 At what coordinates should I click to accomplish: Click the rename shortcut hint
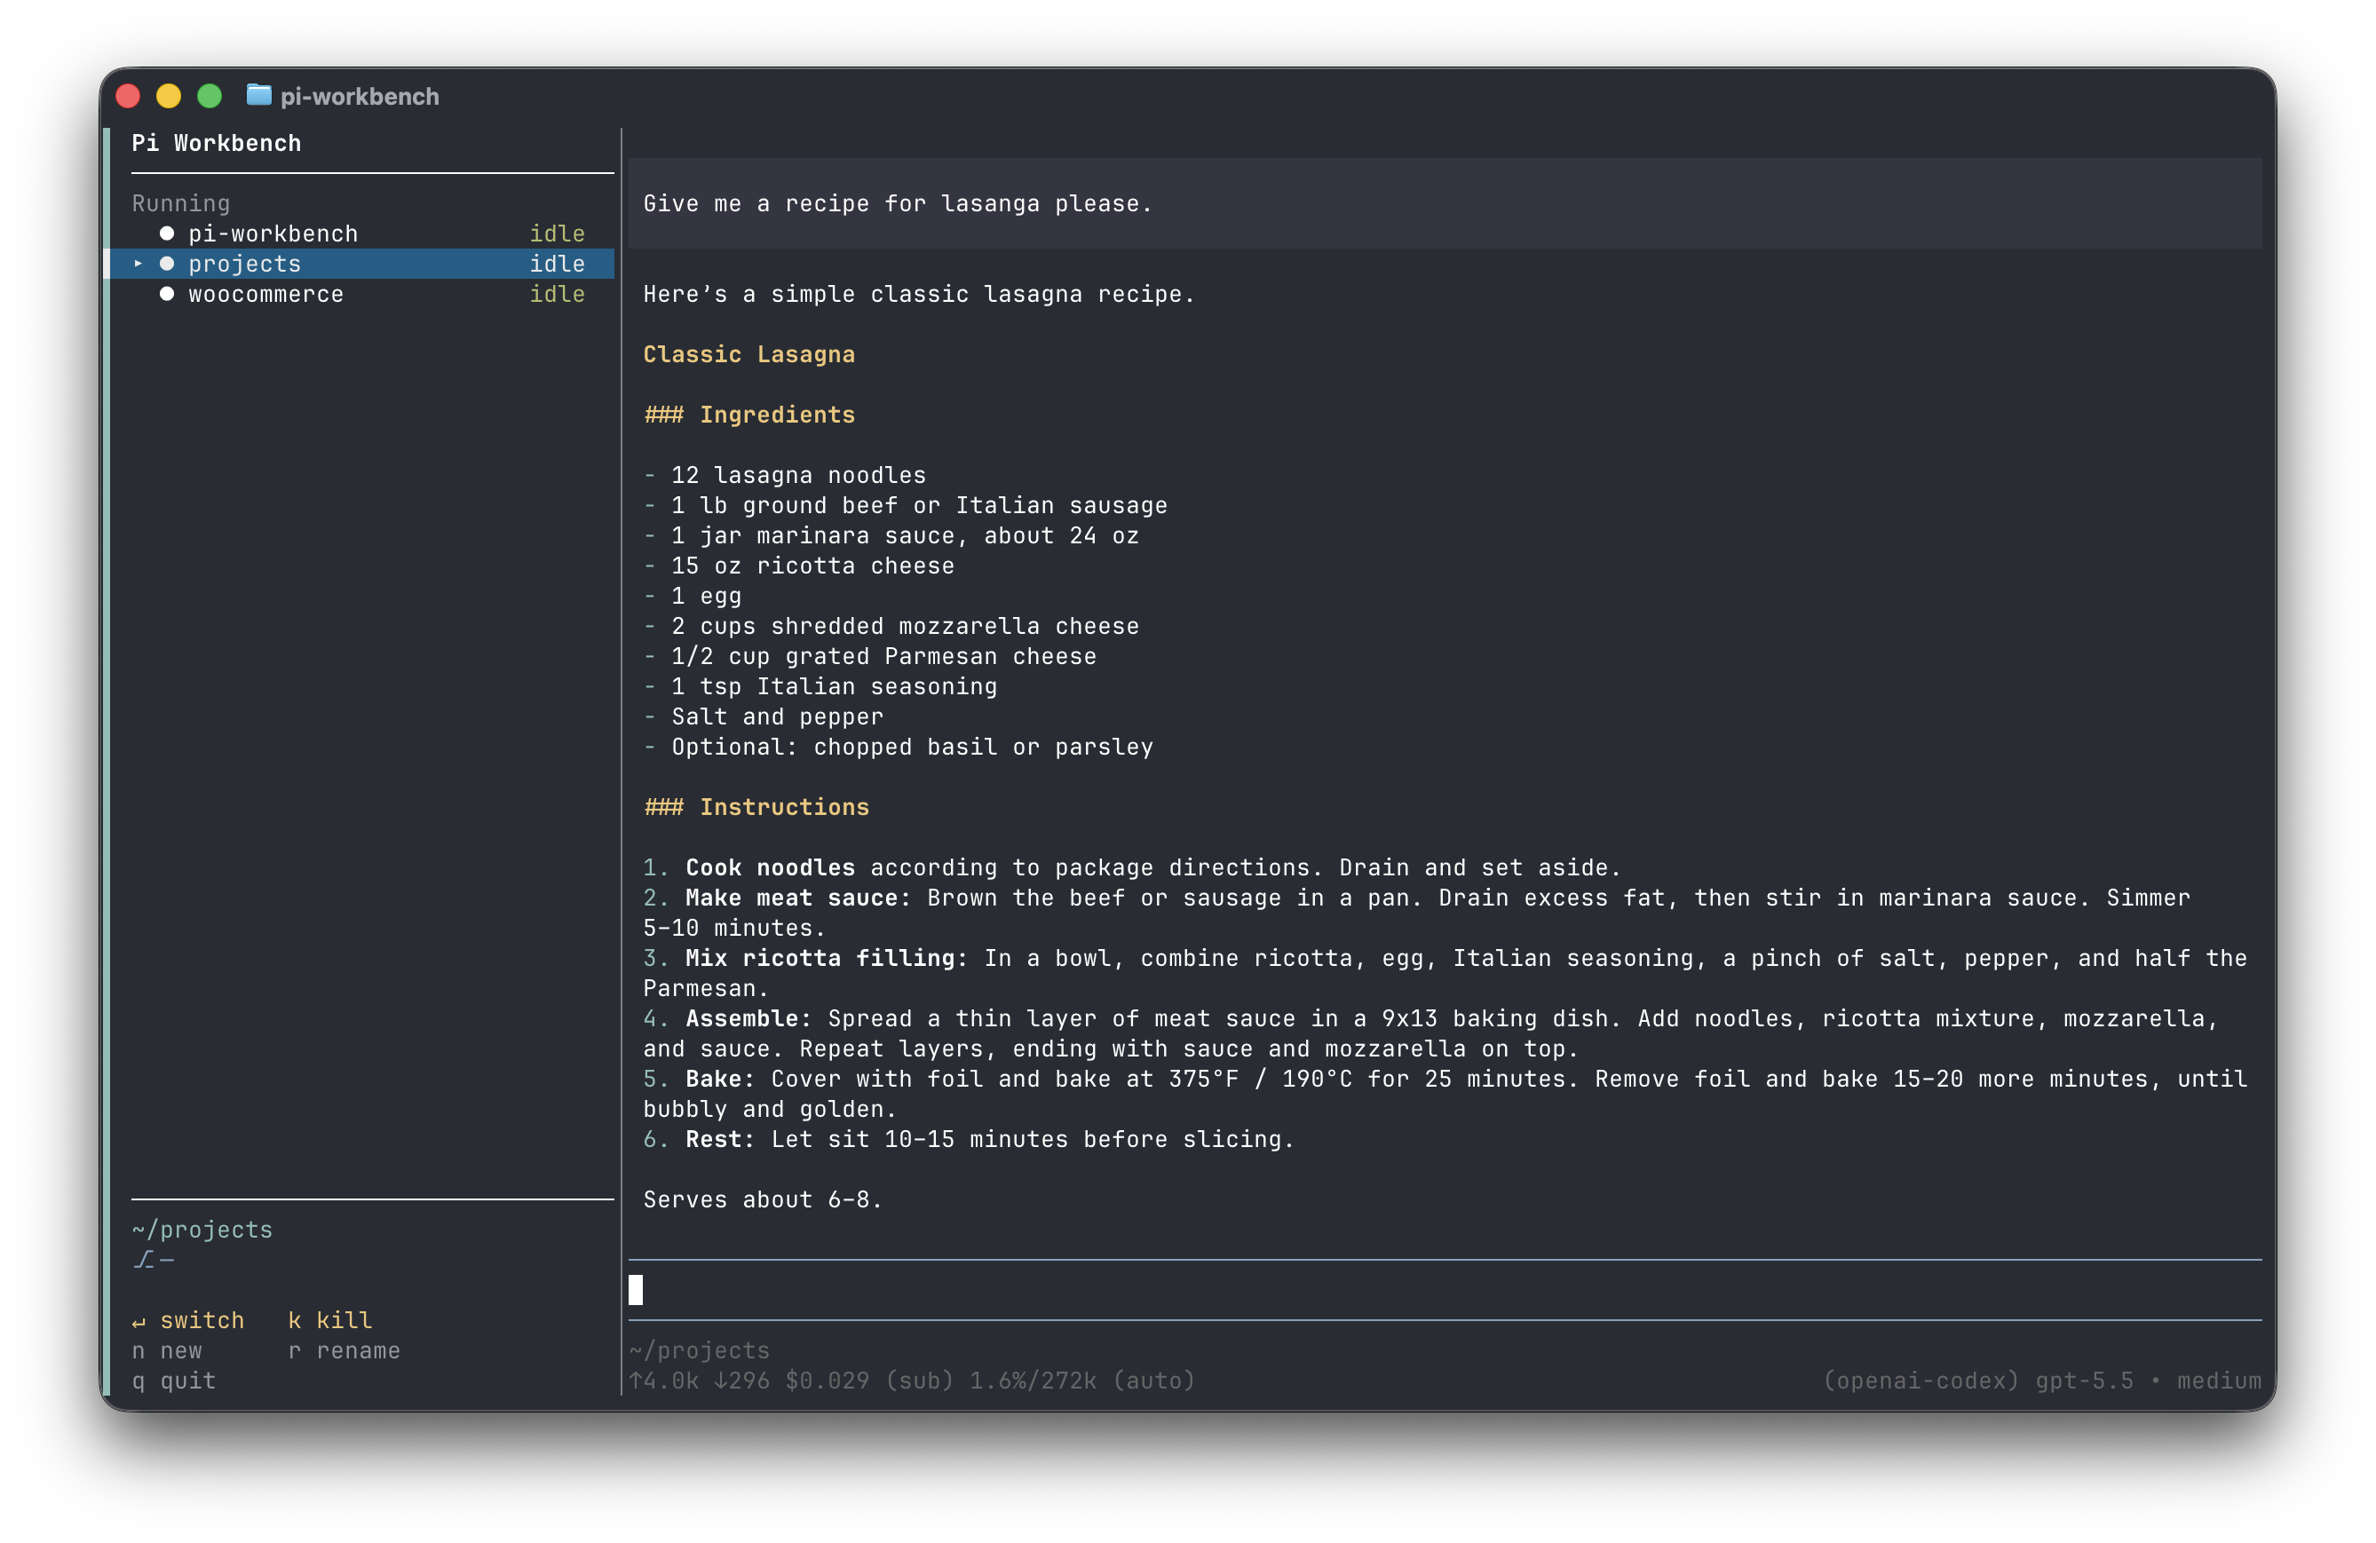(x=345, y=1350)
